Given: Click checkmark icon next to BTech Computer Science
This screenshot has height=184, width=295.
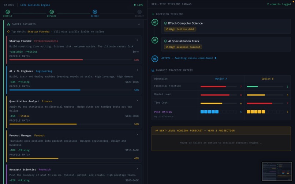Looking at the screenshot, I should (165, 23).
